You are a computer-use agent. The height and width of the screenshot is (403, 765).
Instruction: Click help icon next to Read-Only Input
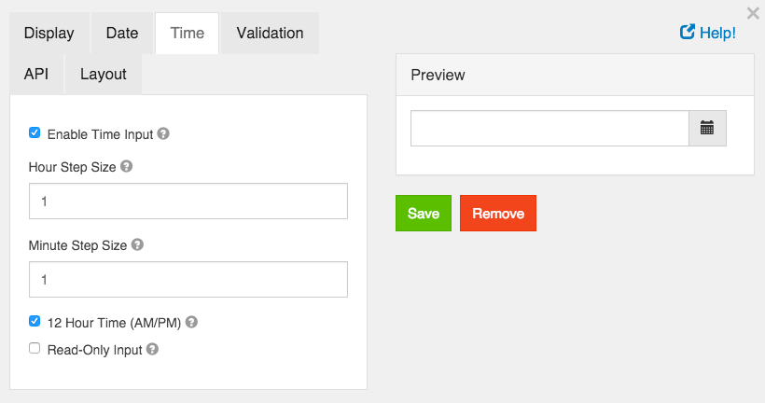[153, 350]
